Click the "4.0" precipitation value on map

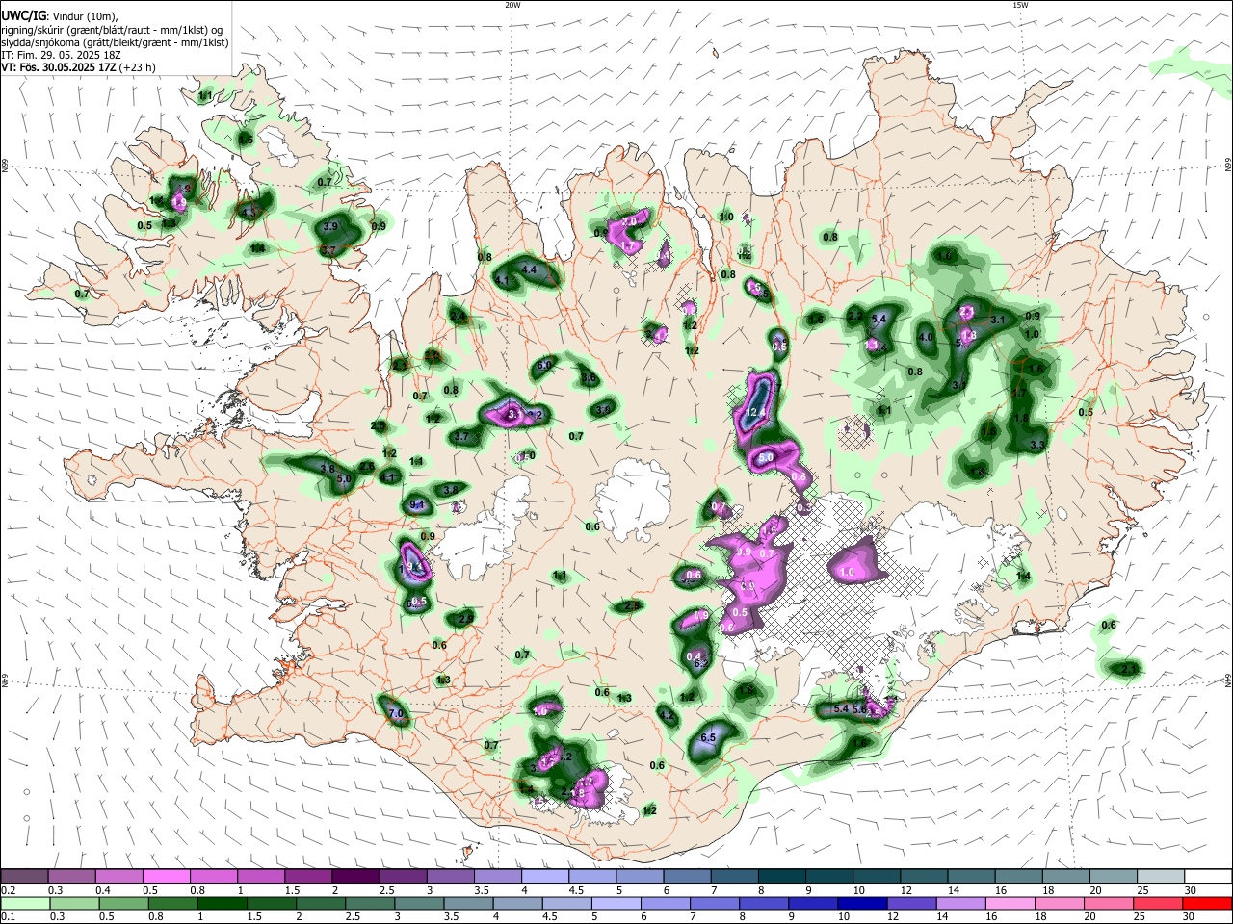click(927, 337)
